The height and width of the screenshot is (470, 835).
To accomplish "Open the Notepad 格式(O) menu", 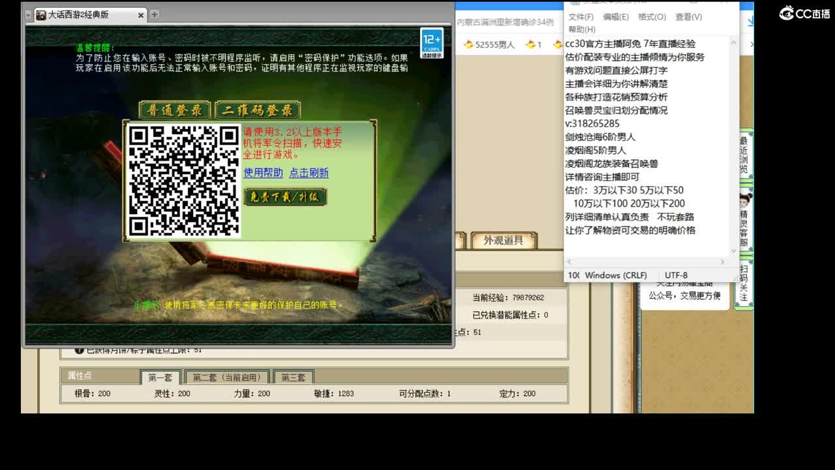I will 652,17.
